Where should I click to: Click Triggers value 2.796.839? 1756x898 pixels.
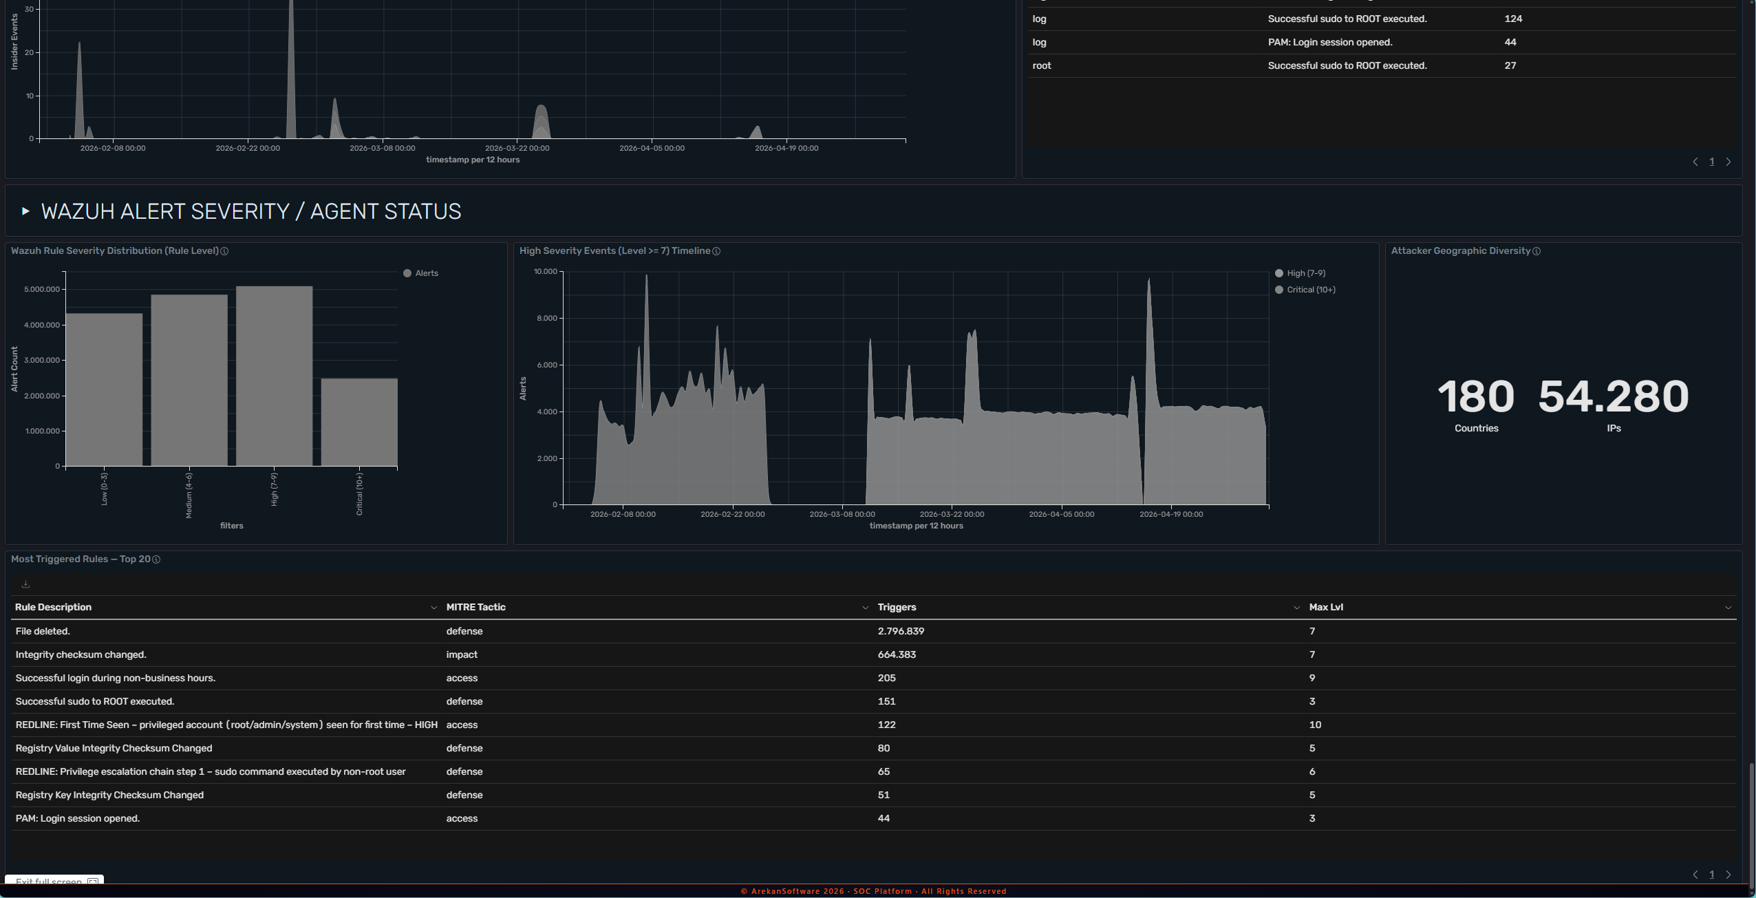(x=901, y=631)
